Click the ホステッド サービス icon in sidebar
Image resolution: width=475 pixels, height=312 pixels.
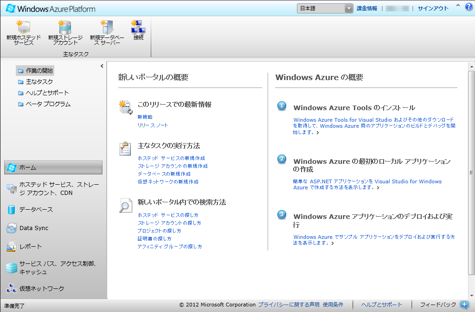pyautogui.click(x=12, y=189)
